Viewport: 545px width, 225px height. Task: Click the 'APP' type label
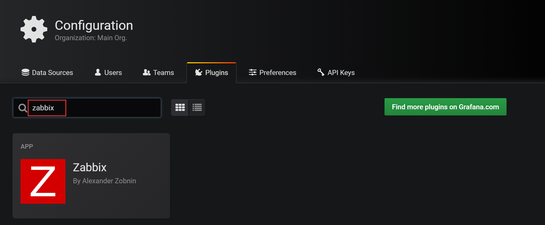point(27,147)
